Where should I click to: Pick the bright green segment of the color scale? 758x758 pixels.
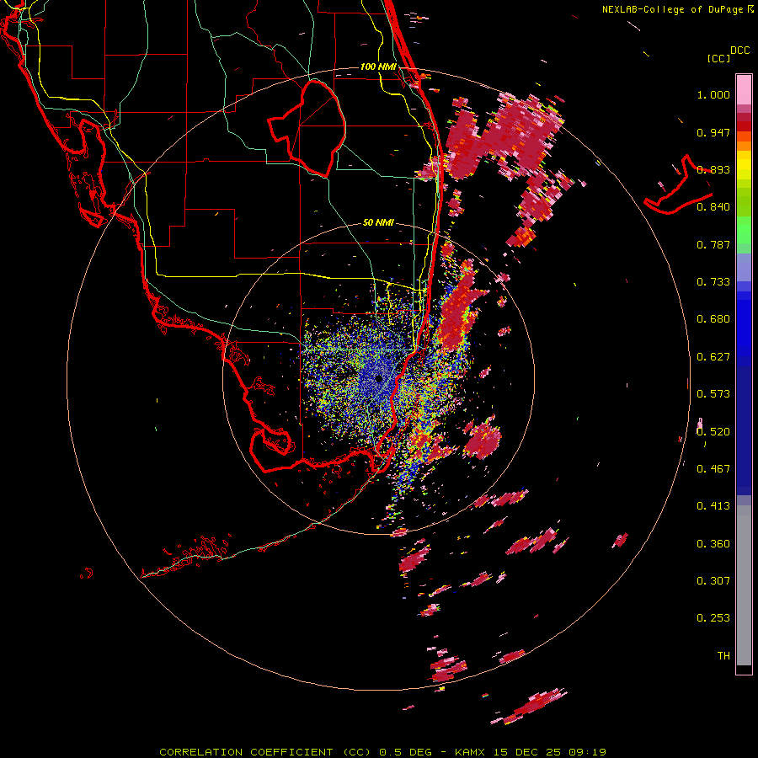click(x=744, y=230)
